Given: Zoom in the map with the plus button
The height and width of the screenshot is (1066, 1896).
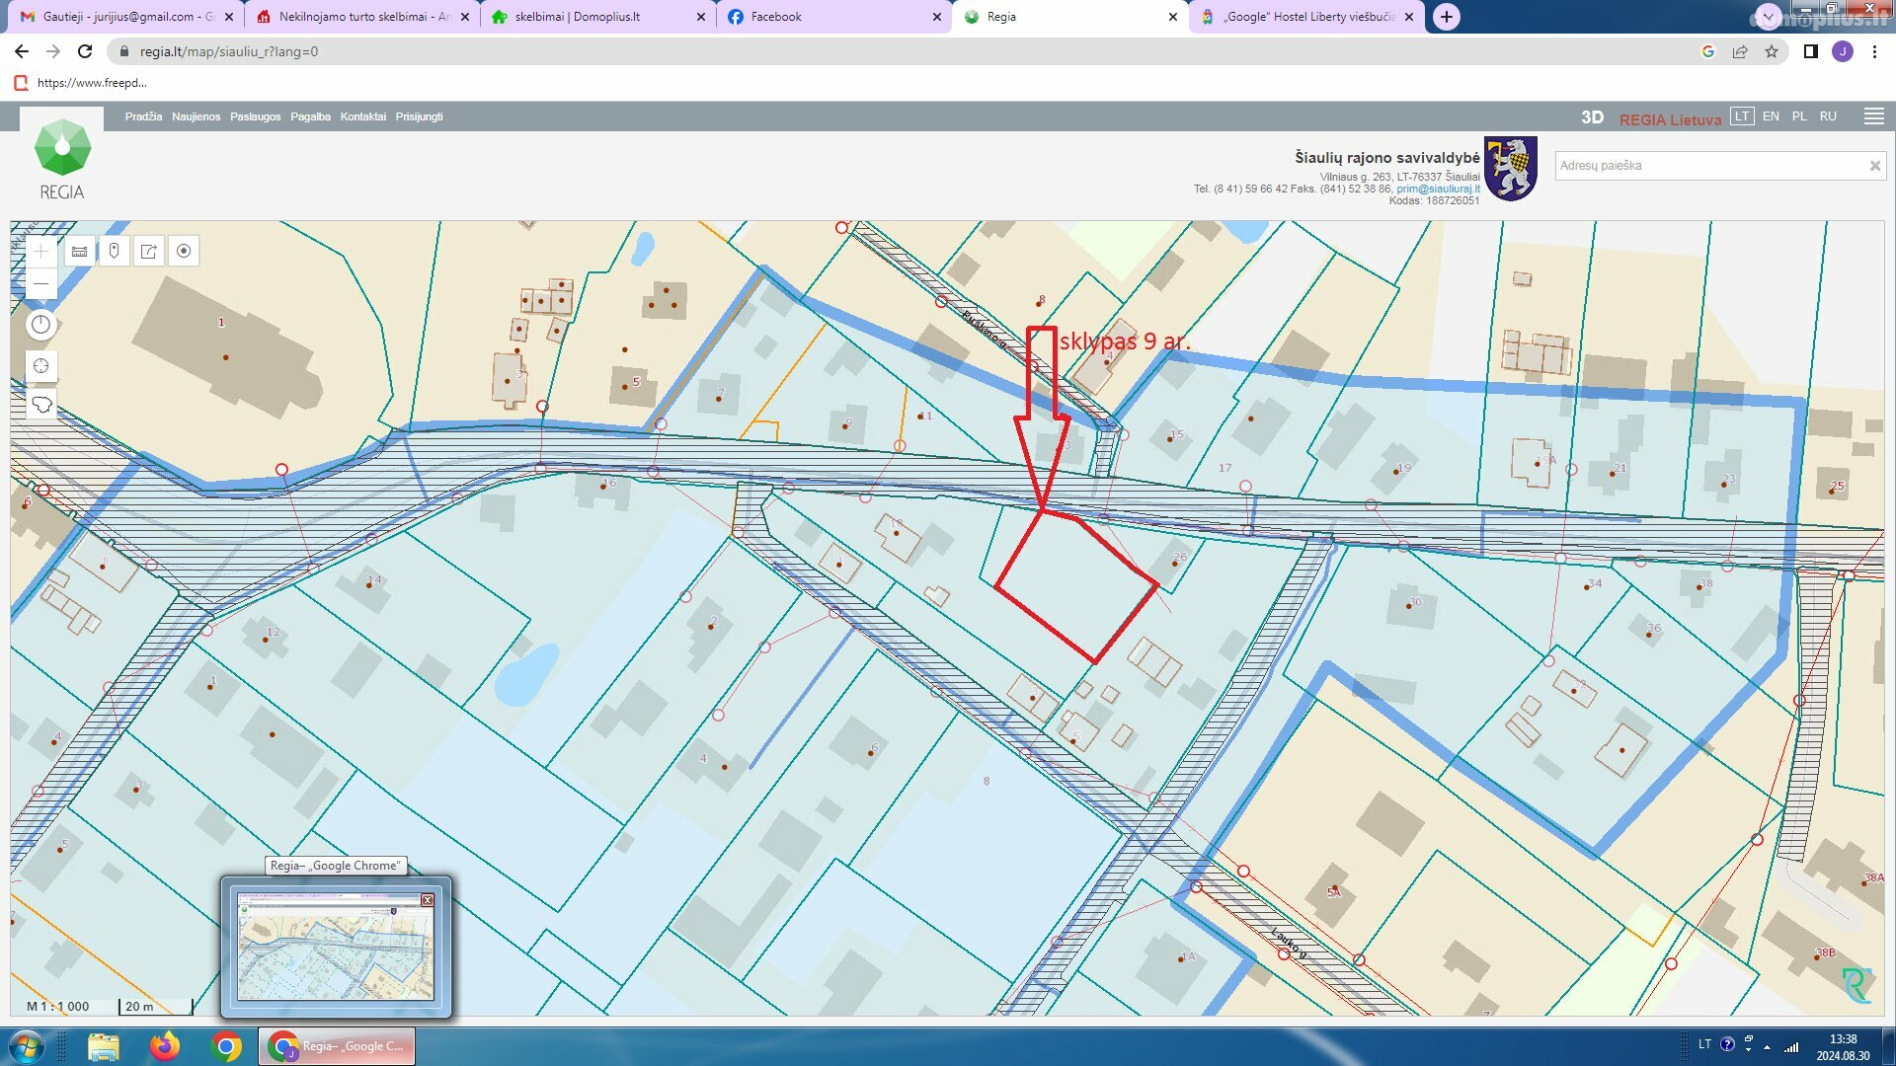Looking at the screenshot, I should 40,251.
